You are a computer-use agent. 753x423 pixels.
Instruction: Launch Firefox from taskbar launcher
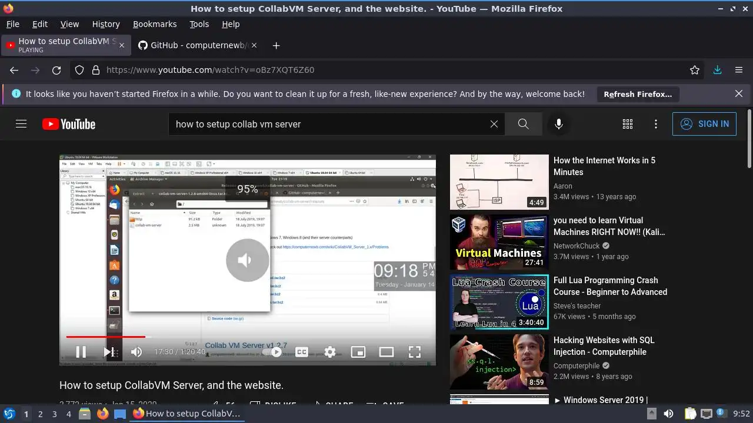(103, 414)
